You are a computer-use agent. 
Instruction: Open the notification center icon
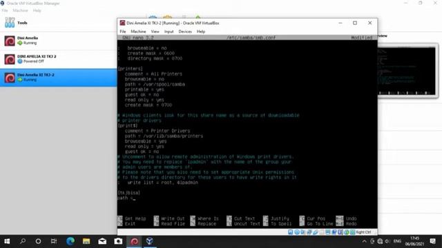433,241
